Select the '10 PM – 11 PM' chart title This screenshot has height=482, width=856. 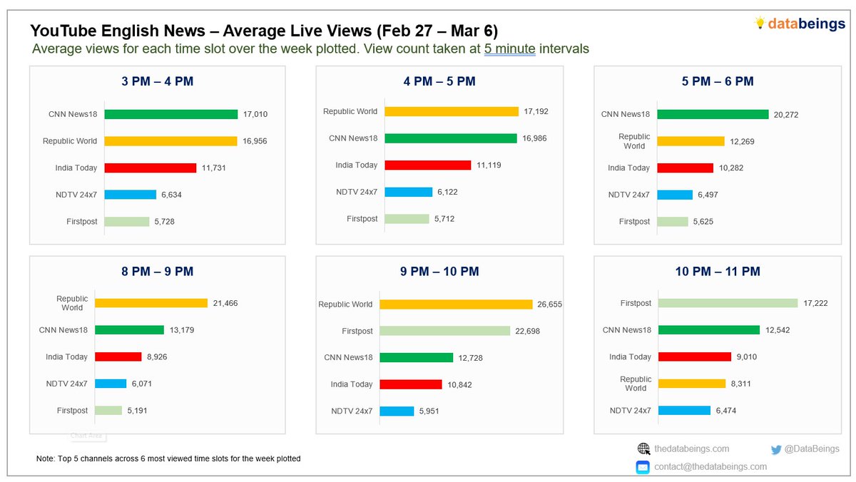point(718,272)
